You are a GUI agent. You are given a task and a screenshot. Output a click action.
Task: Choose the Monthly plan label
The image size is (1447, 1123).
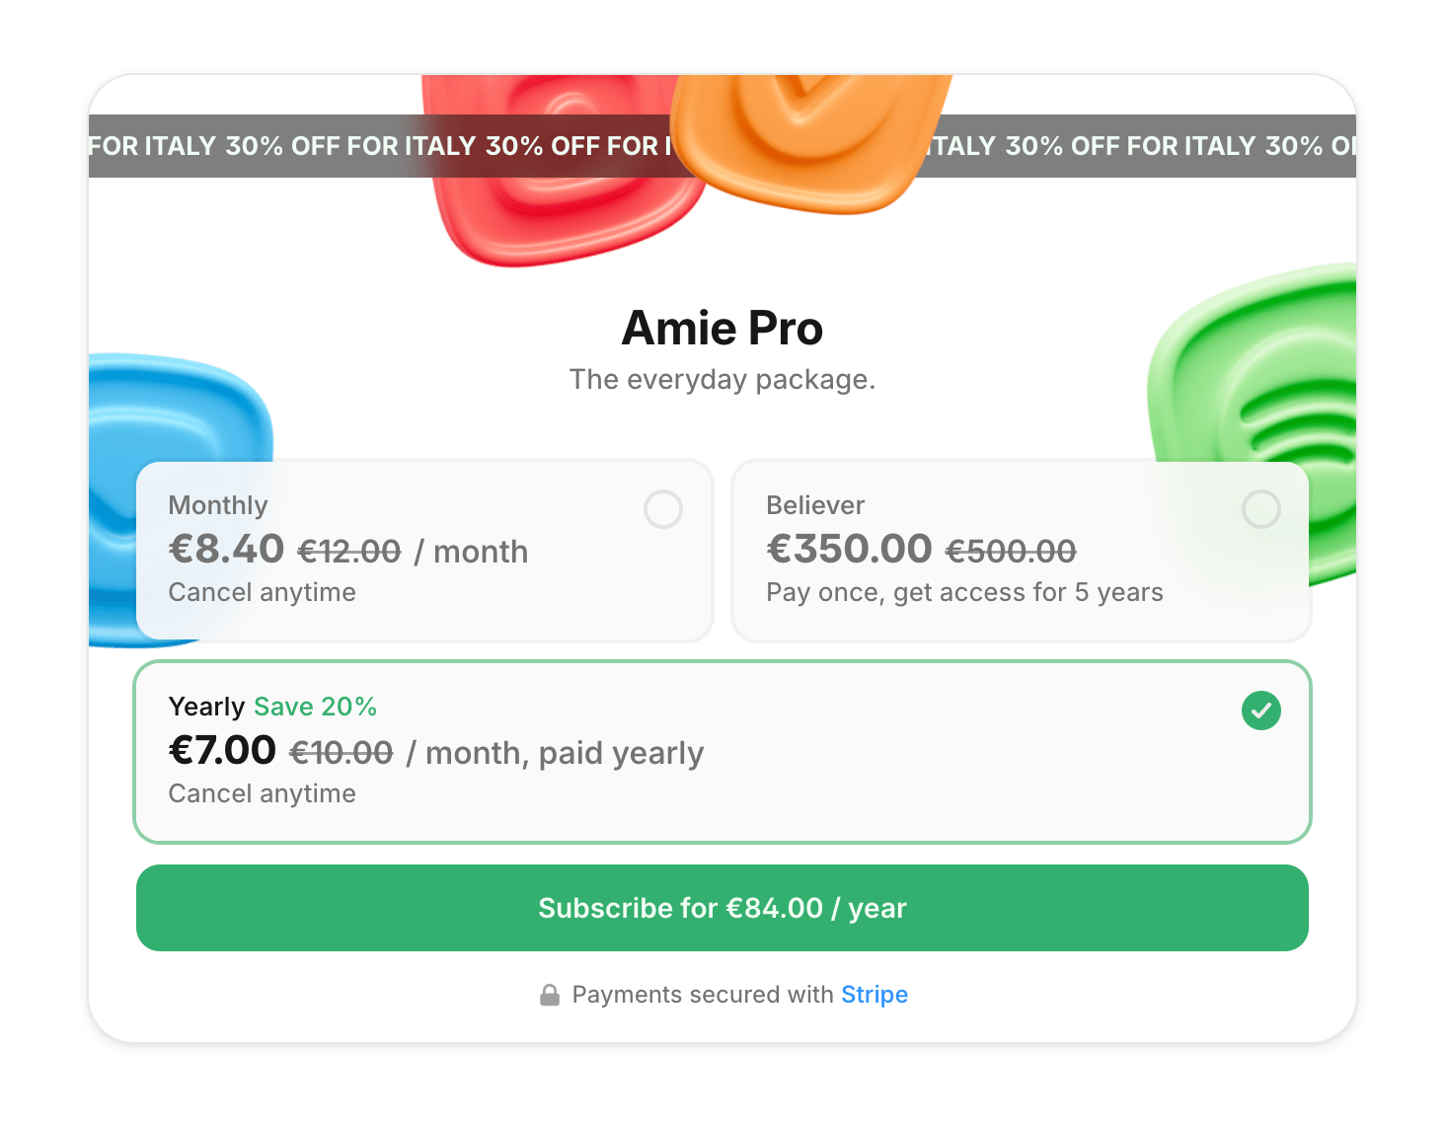point(218,505)
